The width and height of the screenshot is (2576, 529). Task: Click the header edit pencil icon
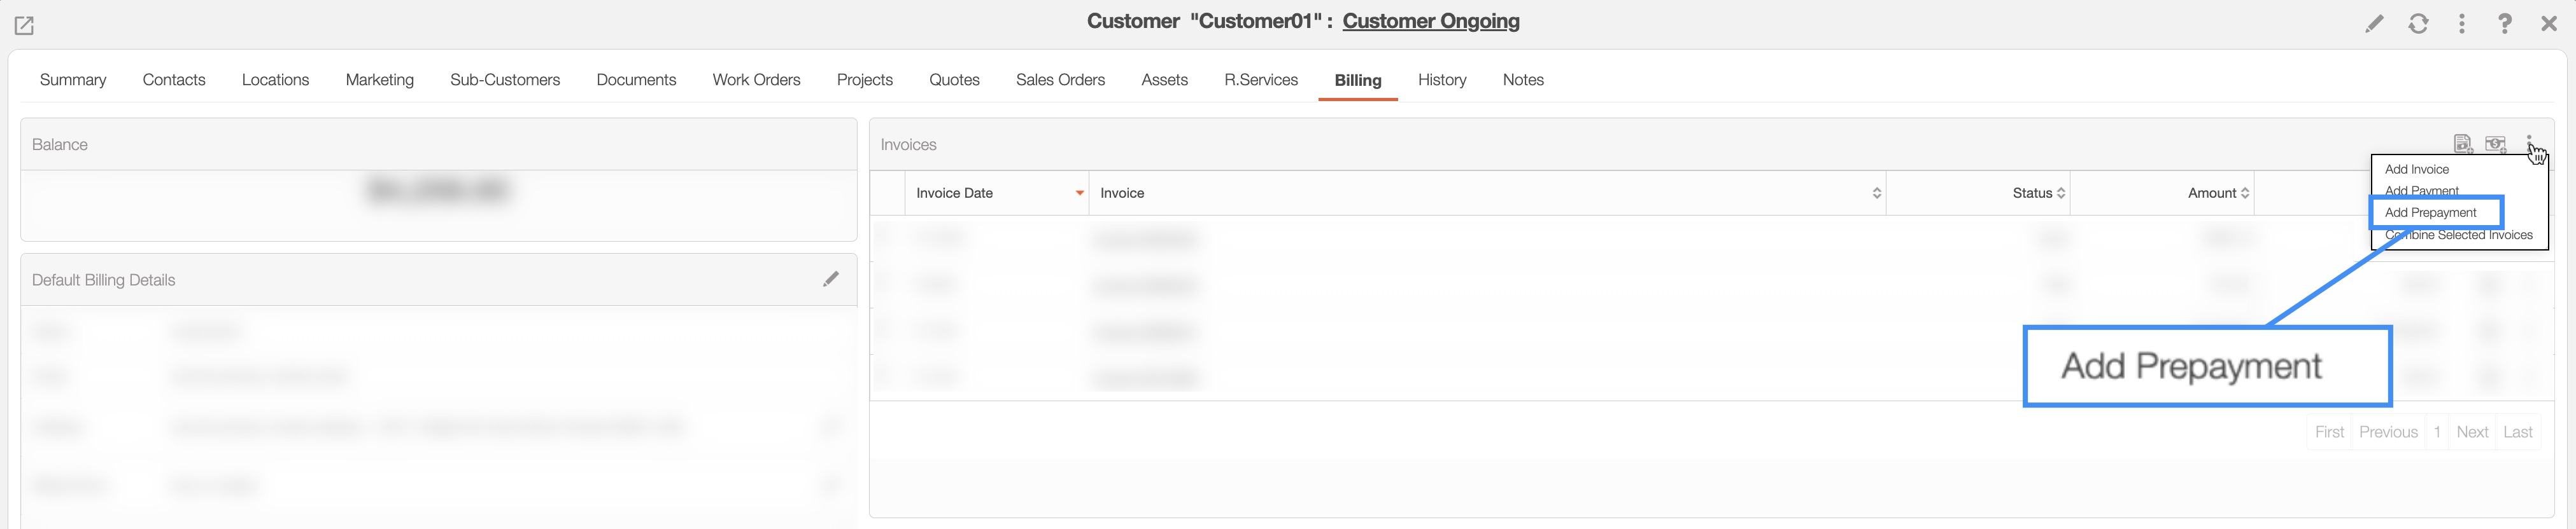pyautogui.click(x=2374, y=24)
